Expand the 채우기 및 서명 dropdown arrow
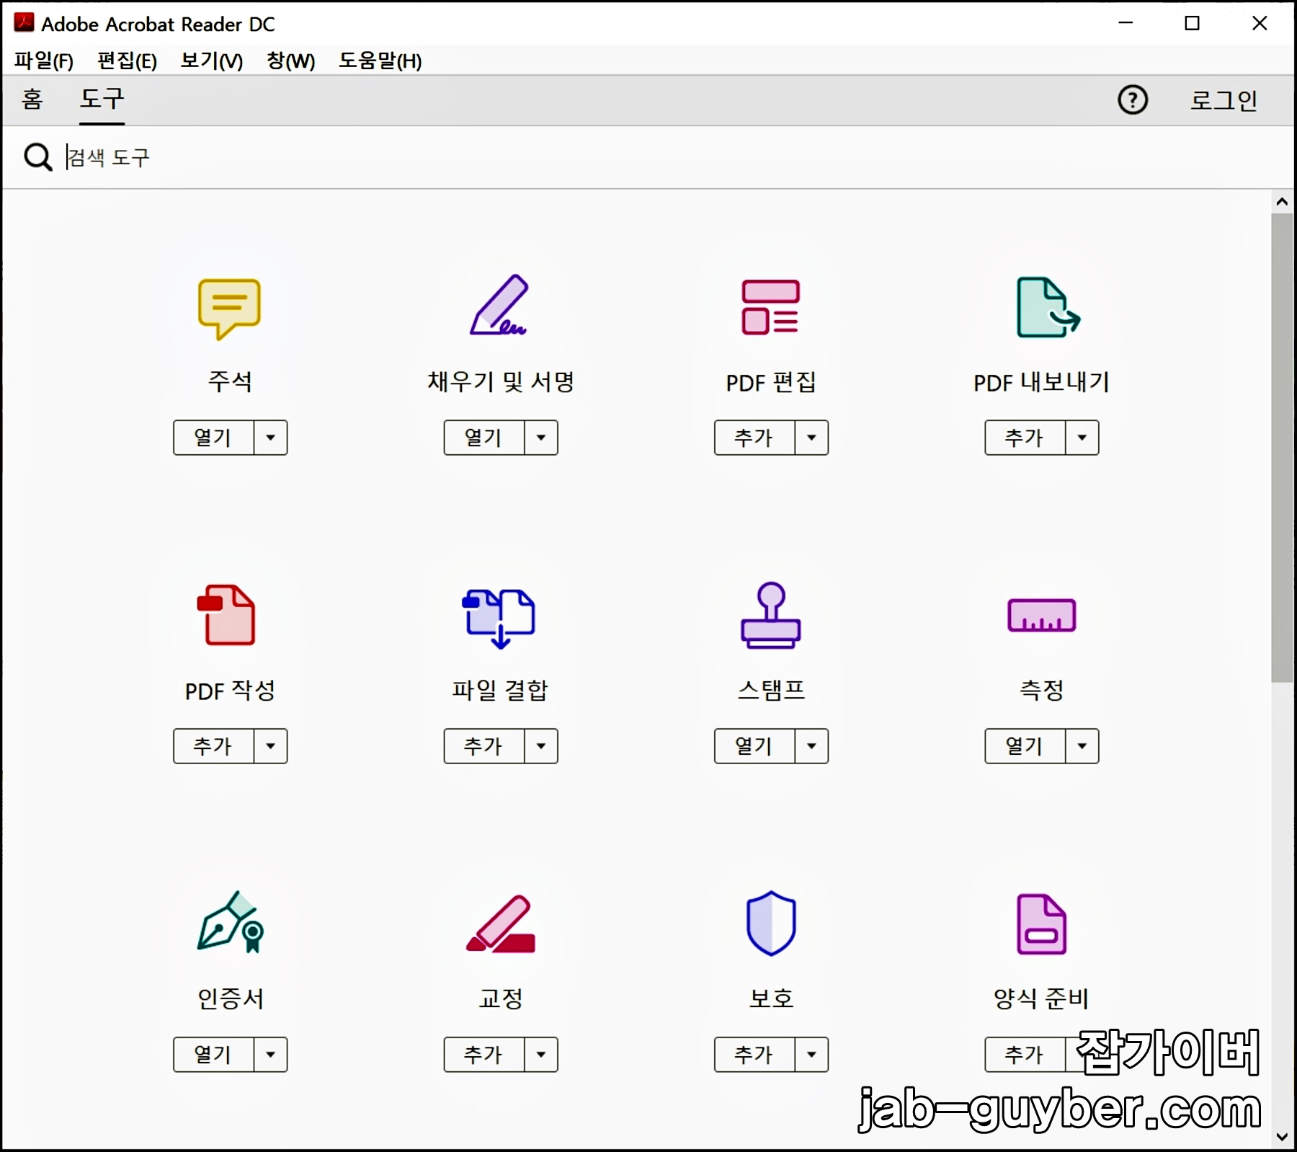 tap(541, 438)
